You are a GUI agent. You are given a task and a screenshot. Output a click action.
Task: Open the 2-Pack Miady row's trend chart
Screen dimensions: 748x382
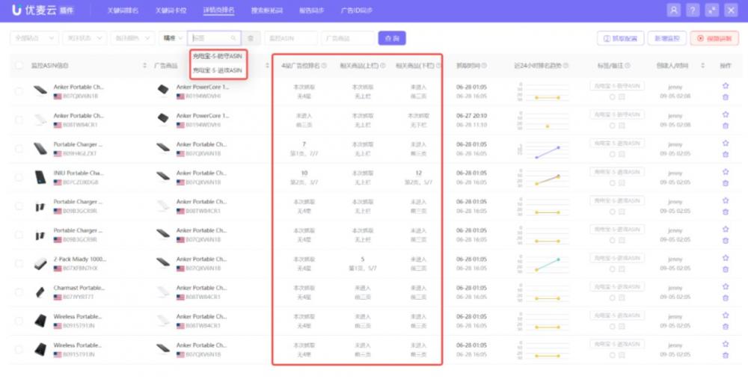coord(544,264)
